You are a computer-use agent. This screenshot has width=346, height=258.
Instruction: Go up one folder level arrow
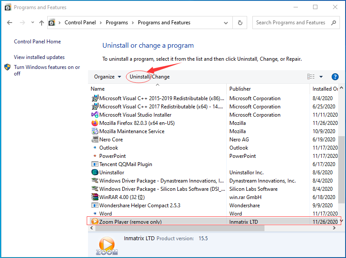pos(42,23)
